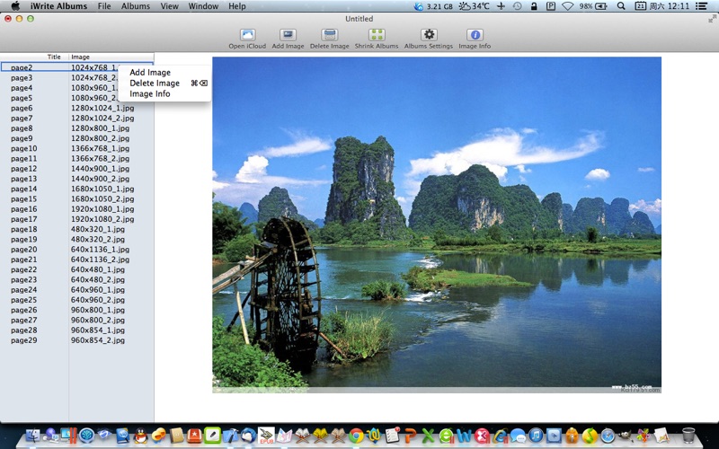Open the Albums menu

(136, 6)
